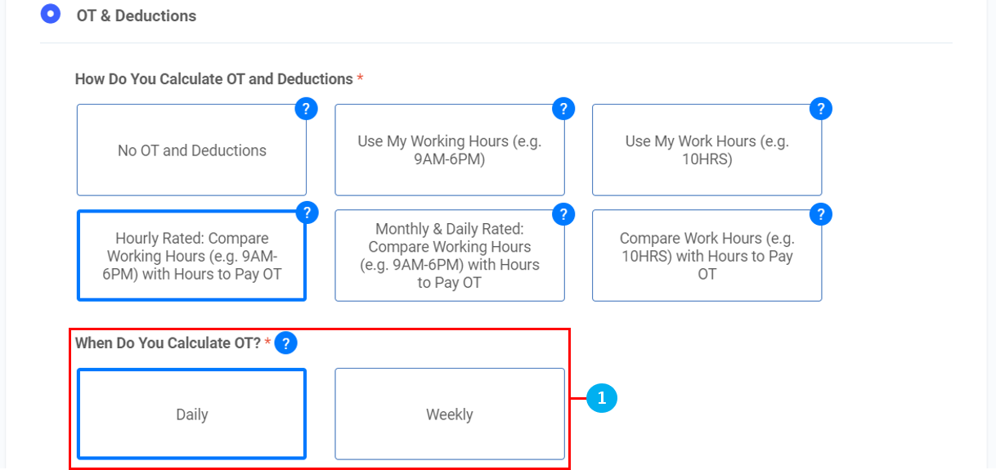
Task: Open help for No OT and Deductions
Action: [306, 109]
